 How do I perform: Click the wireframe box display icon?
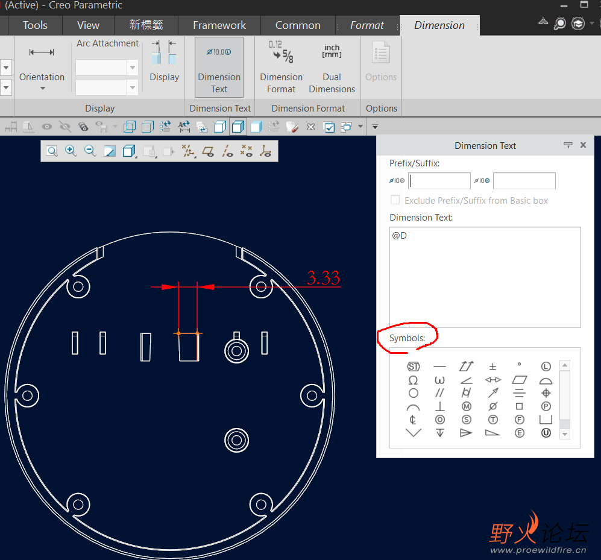point(130,127)
